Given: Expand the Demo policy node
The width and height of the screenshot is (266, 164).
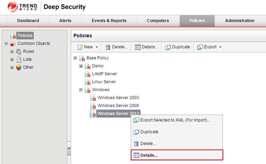Looking at the screenshot, I should click(81, 66).
